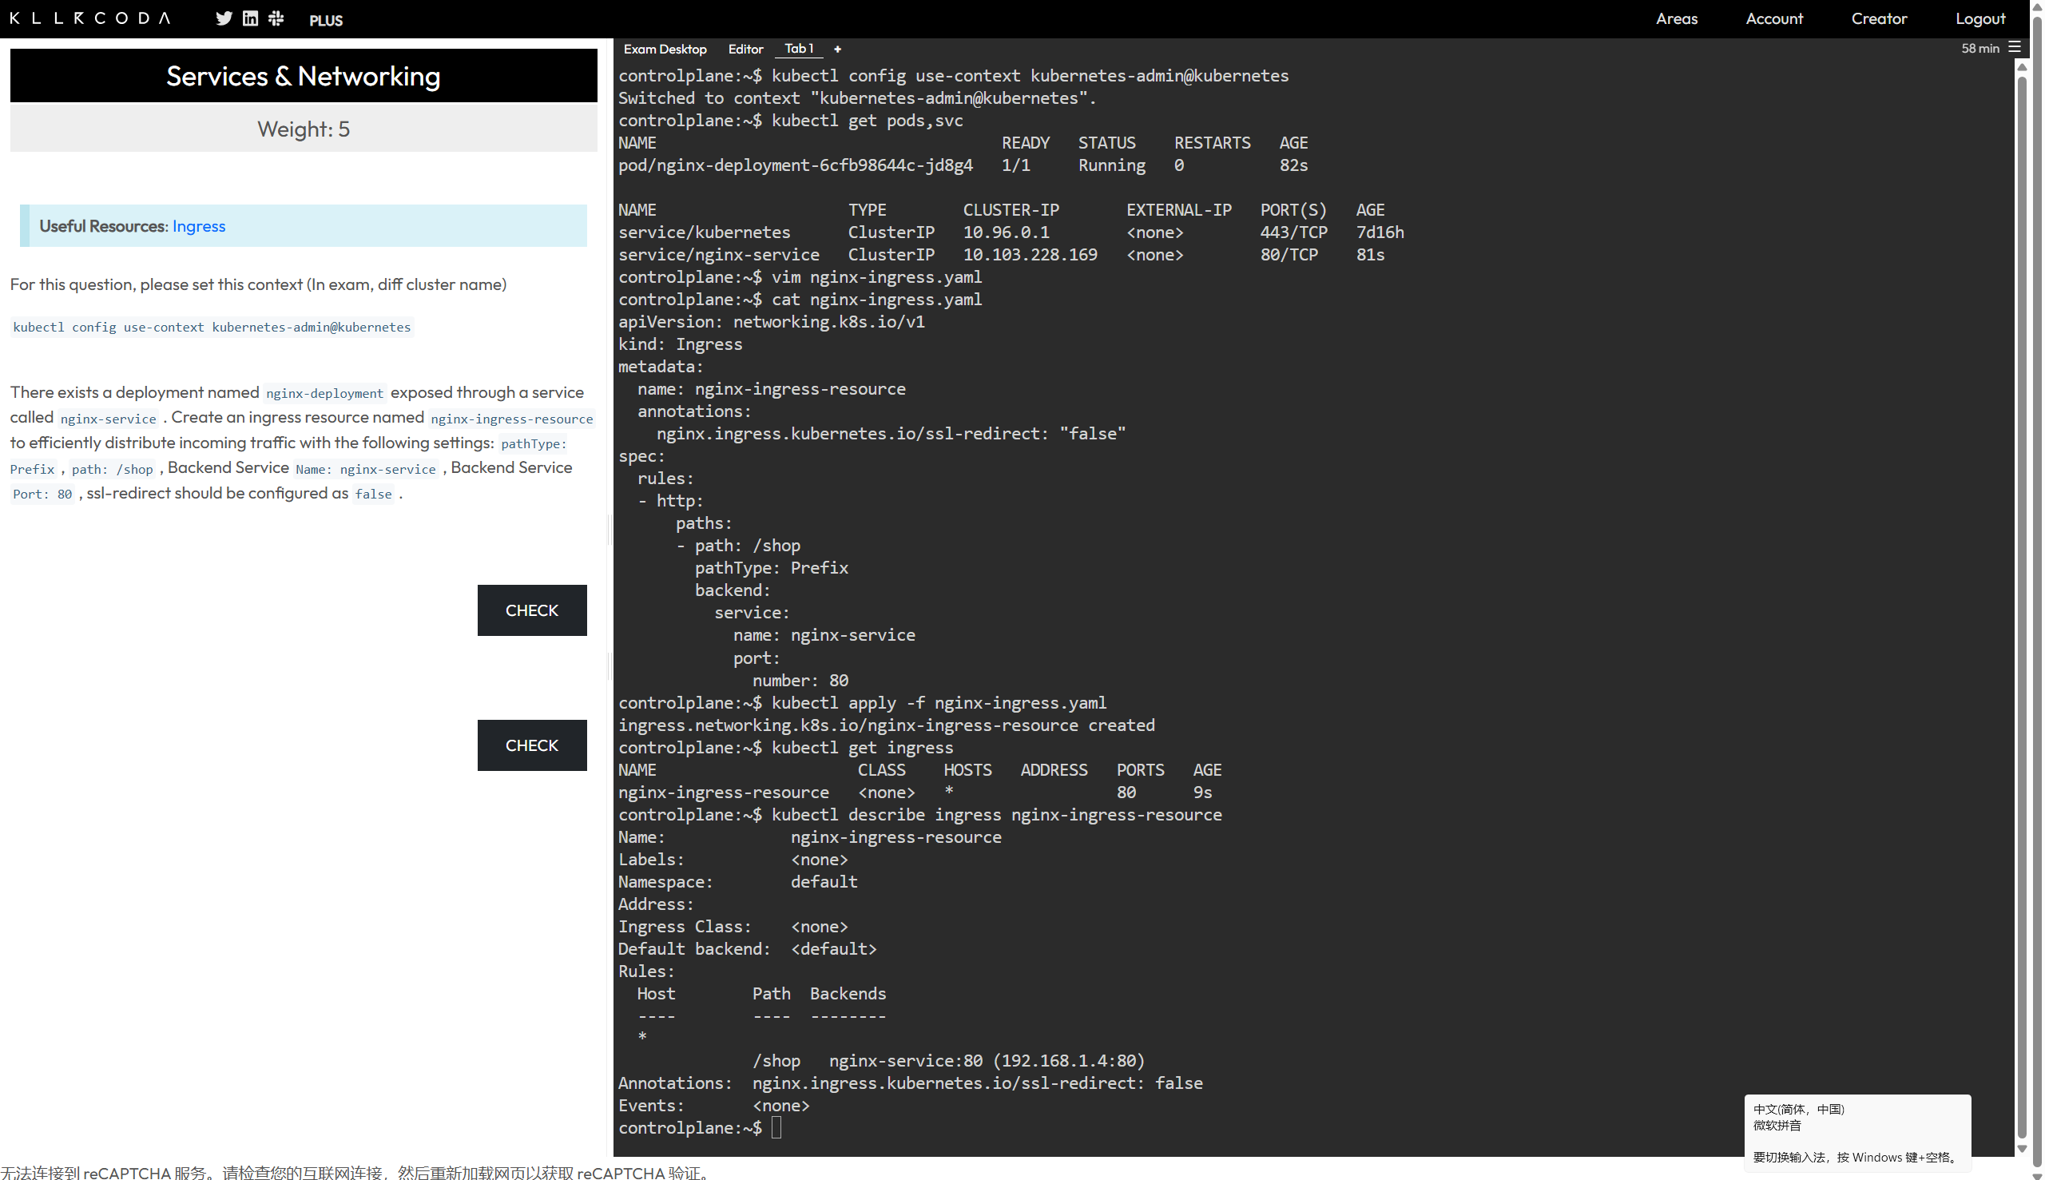Open the Account menu item
The height and width of the screenshot is (1180, 2045).
[1773, 18]
